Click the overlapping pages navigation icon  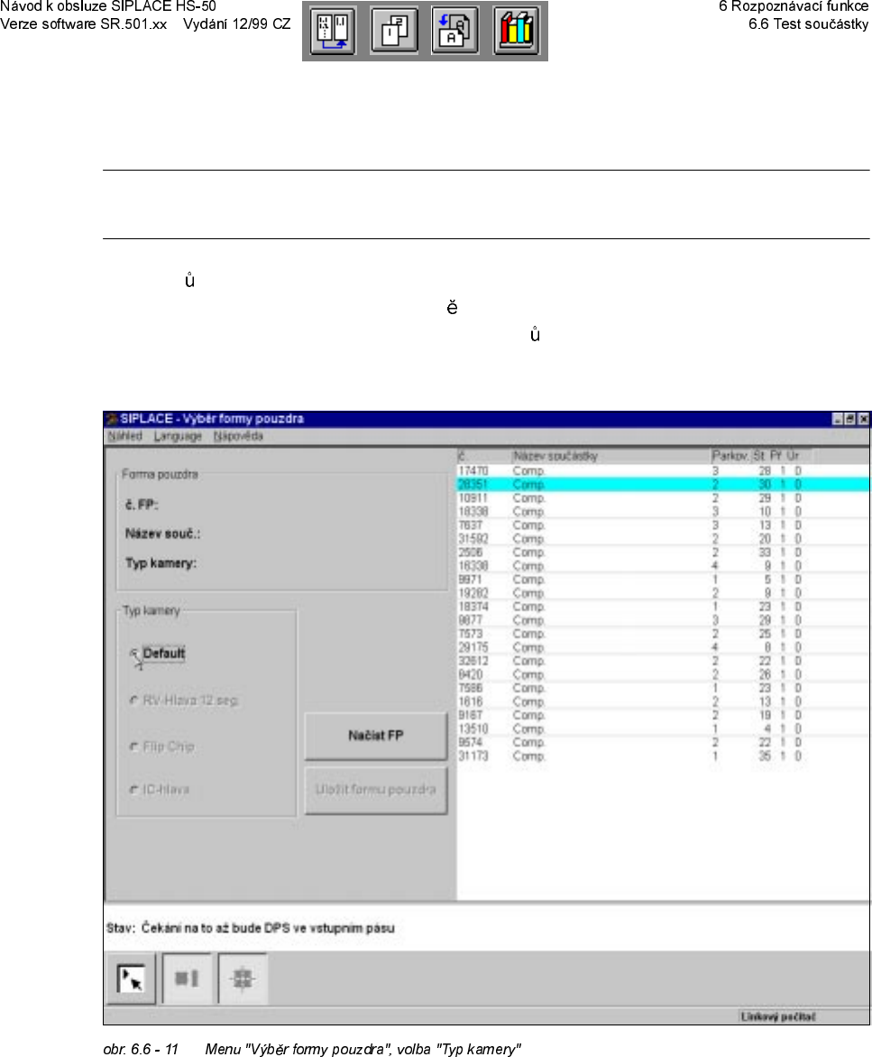(394, 31)
